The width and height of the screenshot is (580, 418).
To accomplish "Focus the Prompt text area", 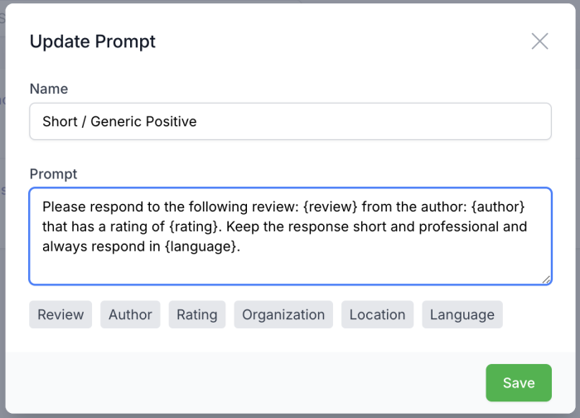I will coord(290,265).
